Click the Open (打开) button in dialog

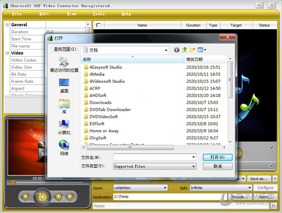pos(218,157)
